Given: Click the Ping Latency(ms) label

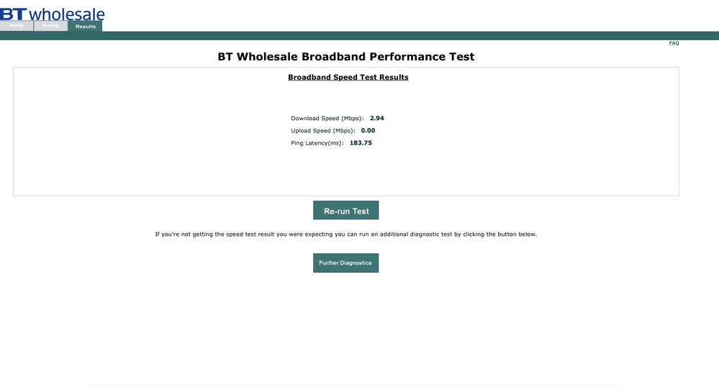Looking at the screenshot, I should 317,143.
